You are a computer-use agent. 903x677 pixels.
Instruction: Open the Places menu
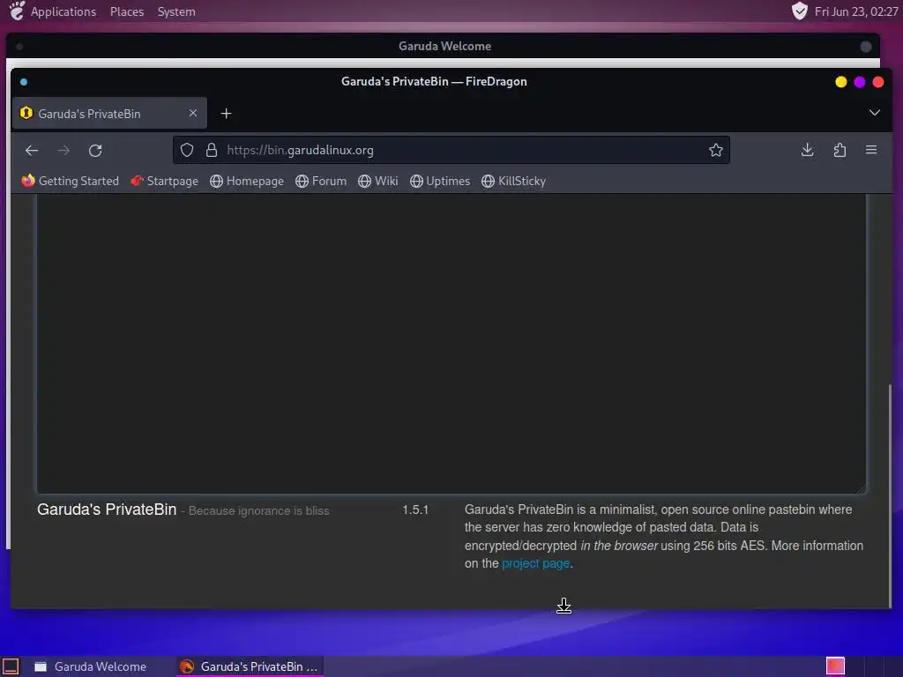[127, 11]
